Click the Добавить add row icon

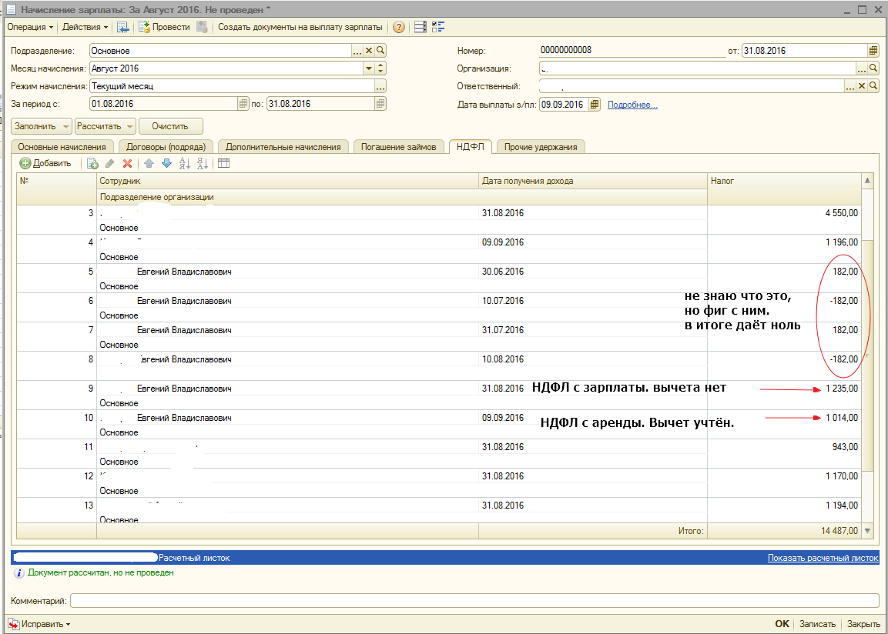(x=25, y=163)
